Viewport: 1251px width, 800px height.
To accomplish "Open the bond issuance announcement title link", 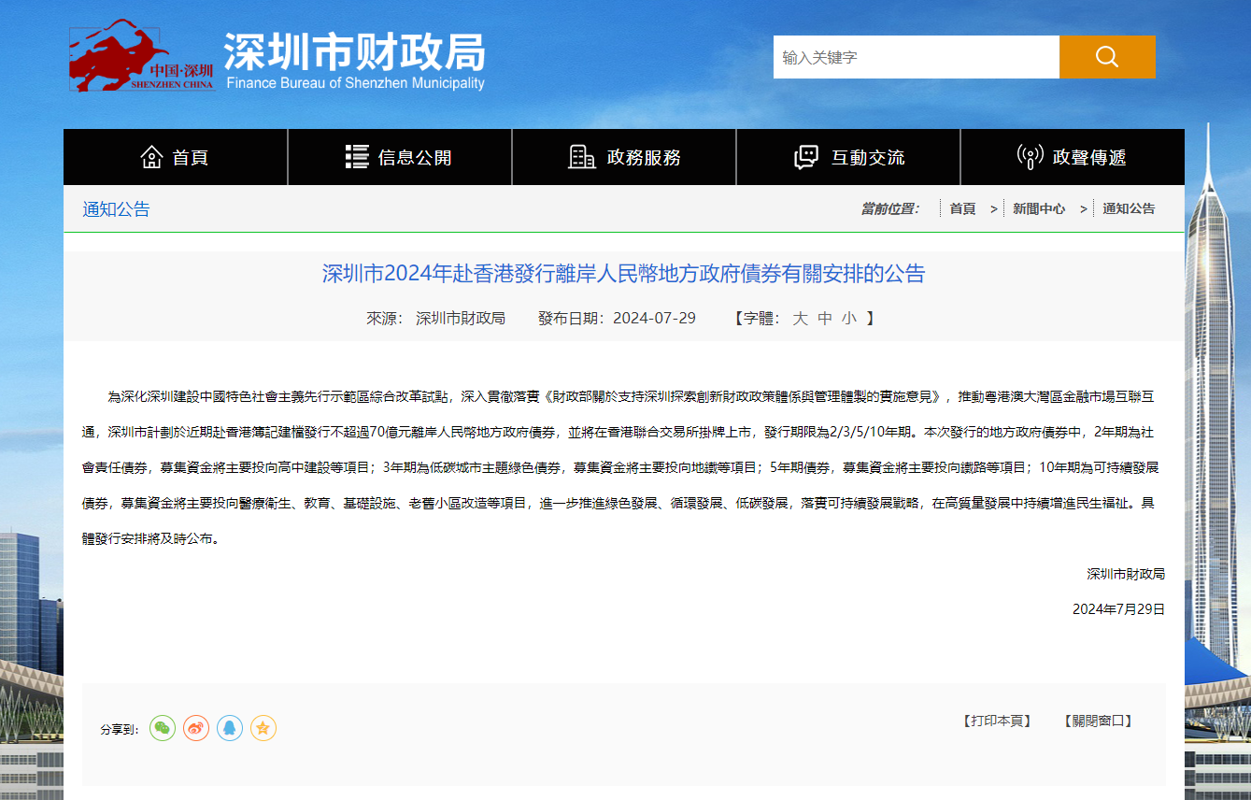I will point(625,275).
